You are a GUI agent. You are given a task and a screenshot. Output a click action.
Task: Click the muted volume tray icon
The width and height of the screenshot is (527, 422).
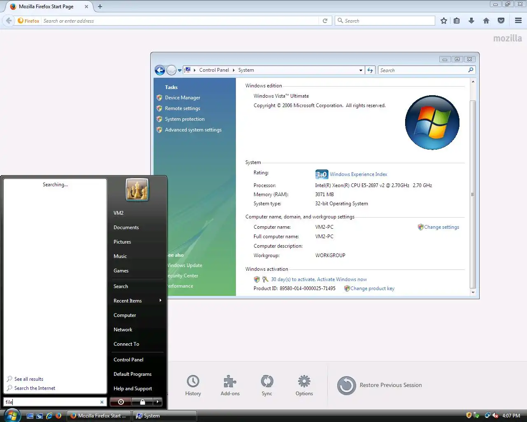coord(495,415)
